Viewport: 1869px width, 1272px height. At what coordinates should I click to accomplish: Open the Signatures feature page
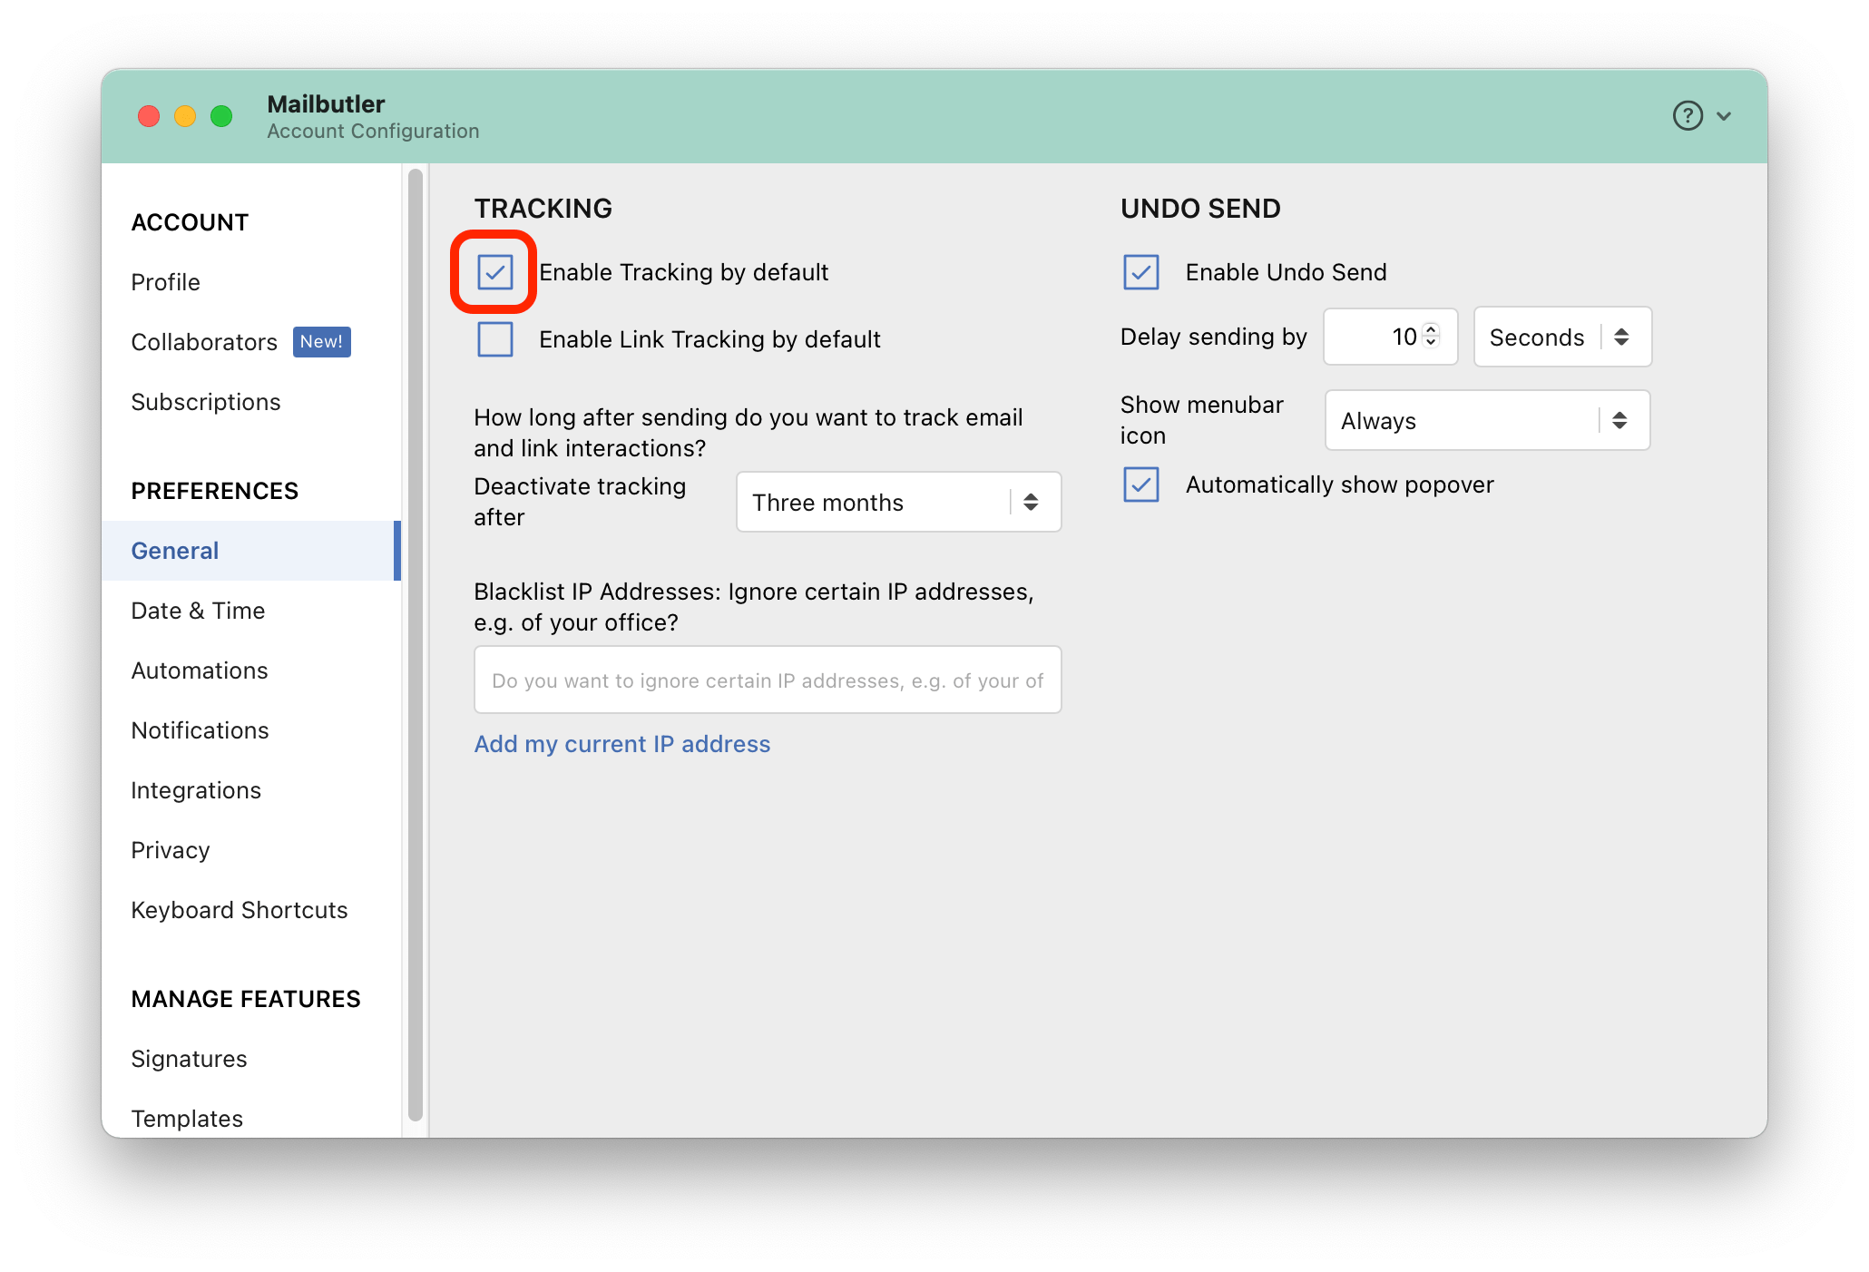click(189, 1059)
